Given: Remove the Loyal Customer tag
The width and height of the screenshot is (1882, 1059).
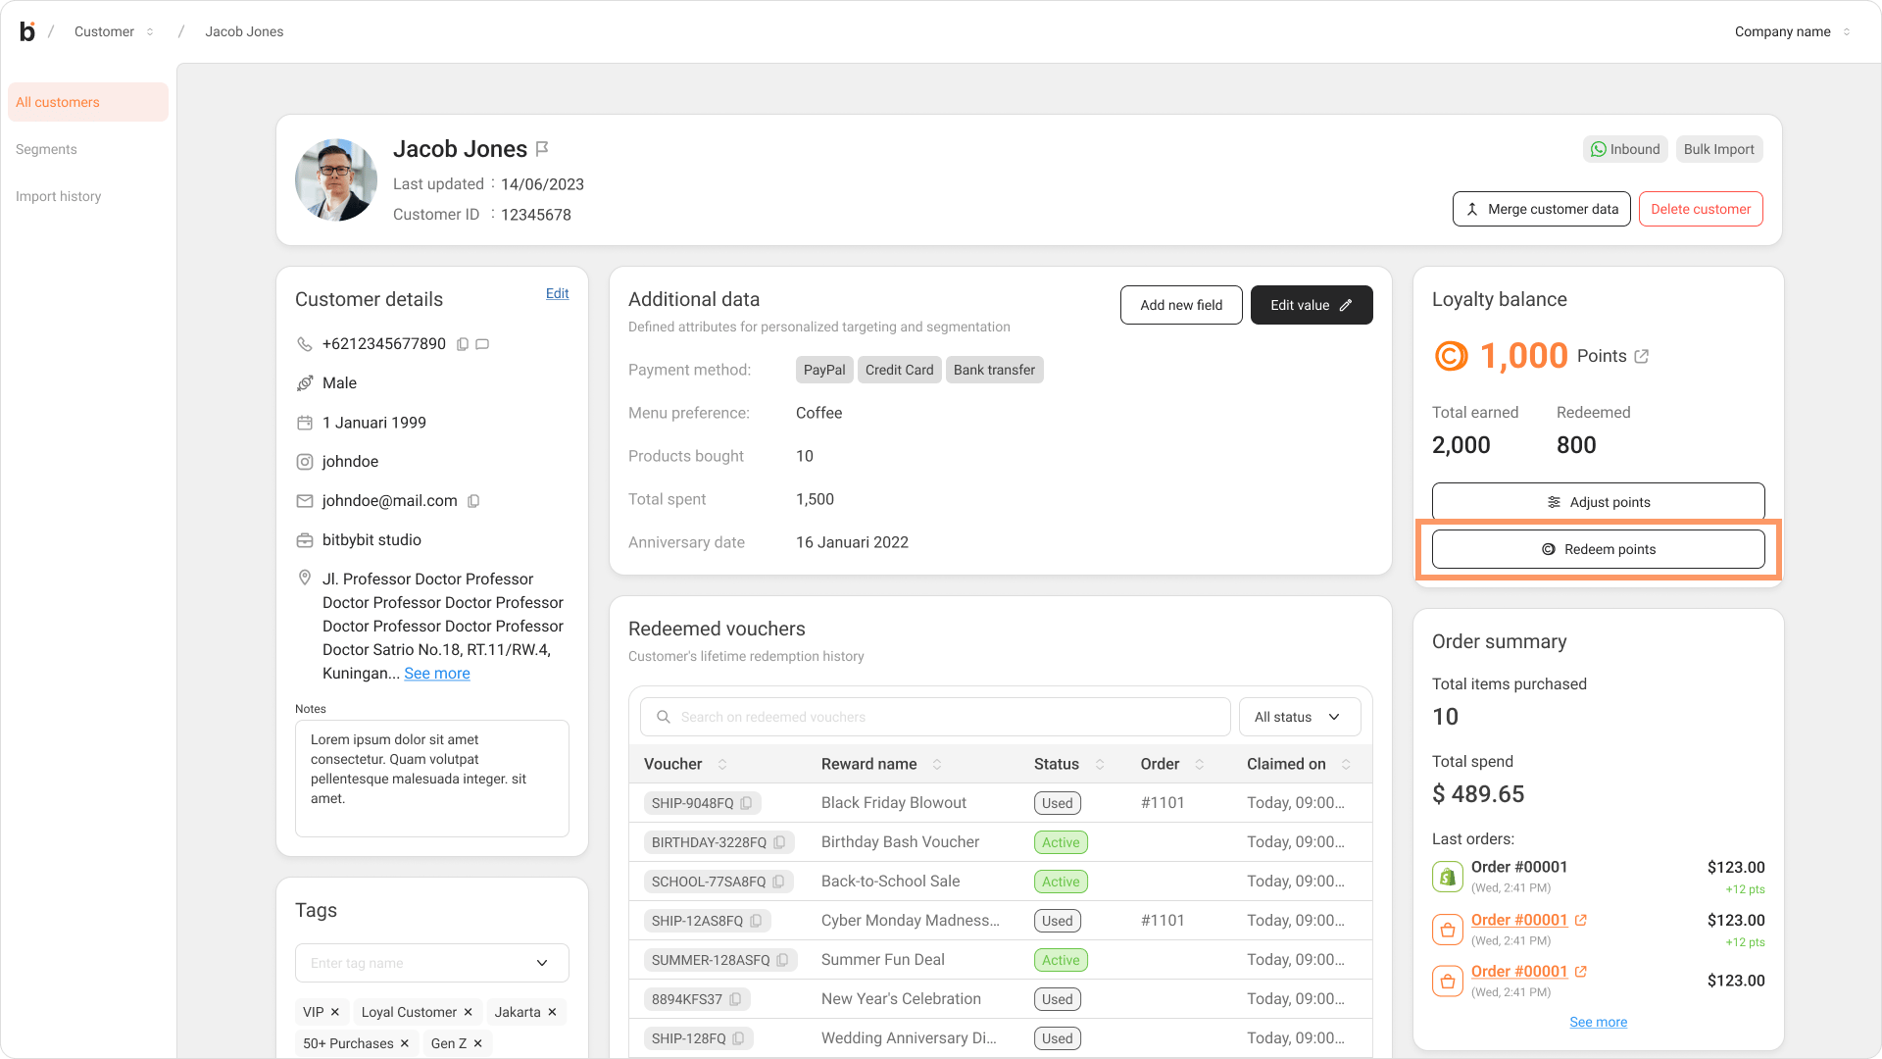Looking at the screenshot, I should pyautogui.click(x=469, y=1012).
